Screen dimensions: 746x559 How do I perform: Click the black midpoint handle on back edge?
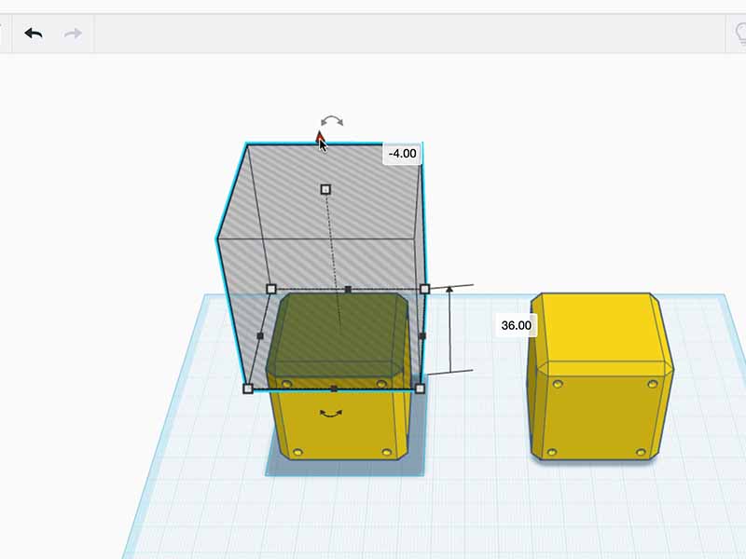(348, 290)
